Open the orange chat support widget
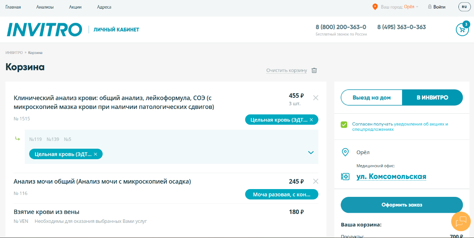 click(461, 221)
